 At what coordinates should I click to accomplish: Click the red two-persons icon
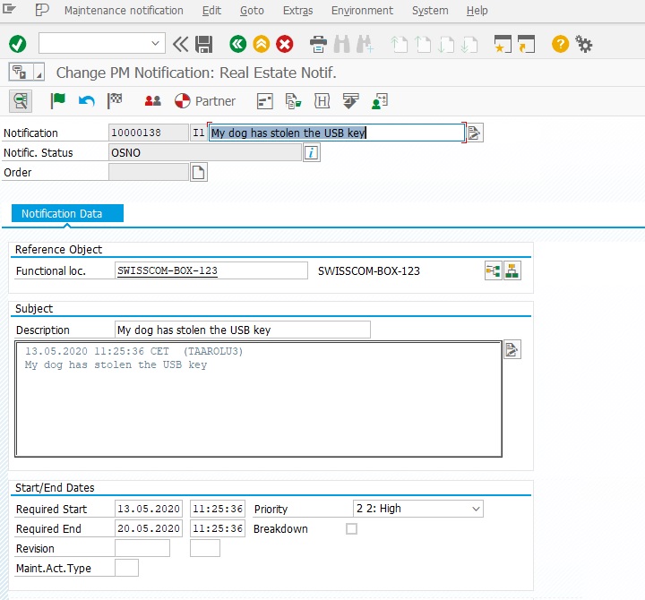152,101
